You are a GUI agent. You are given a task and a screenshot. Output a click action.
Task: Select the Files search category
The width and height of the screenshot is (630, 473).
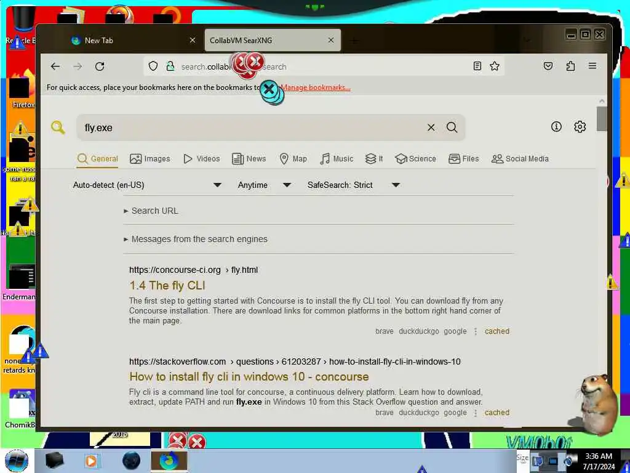(x=464, y=158)
